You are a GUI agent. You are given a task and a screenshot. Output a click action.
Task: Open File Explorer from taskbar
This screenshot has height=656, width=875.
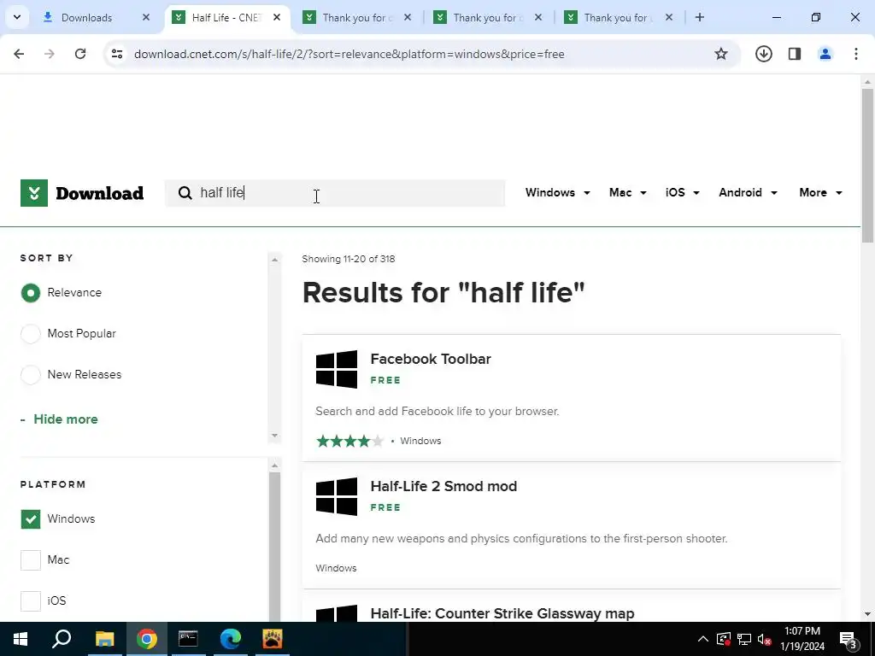point(104,639)
